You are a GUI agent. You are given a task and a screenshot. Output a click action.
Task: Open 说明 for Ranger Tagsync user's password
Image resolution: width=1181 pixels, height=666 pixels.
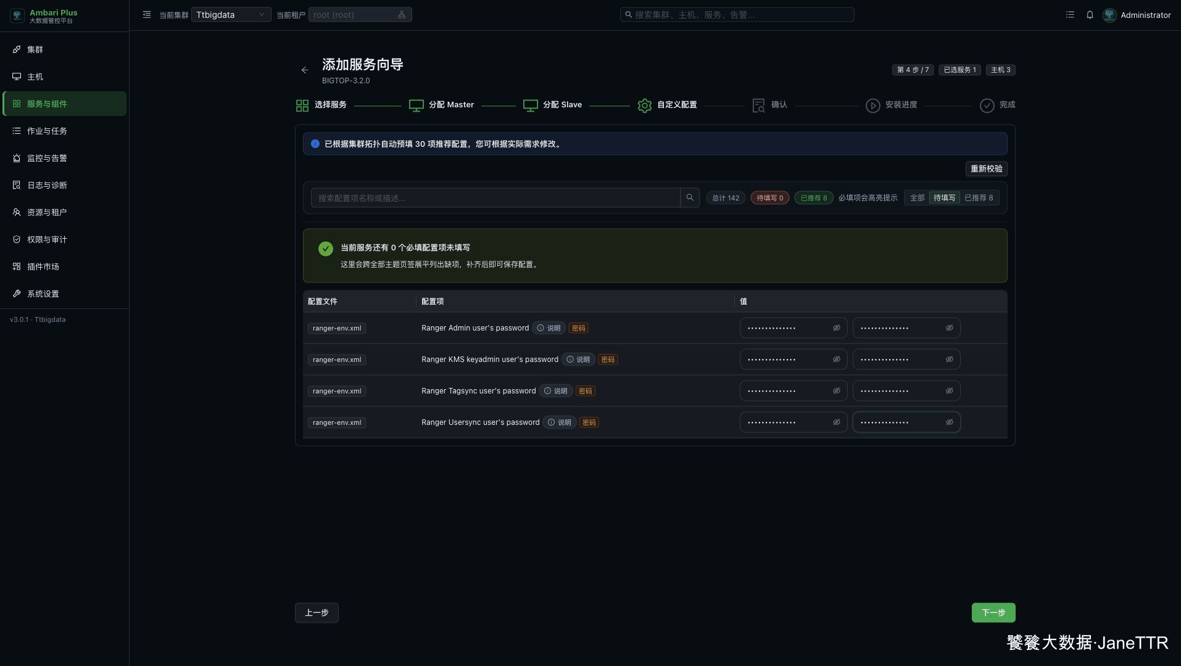[556, 391]
